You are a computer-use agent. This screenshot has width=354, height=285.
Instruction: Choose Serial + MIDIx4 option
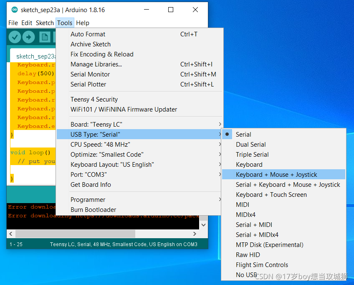283,234
